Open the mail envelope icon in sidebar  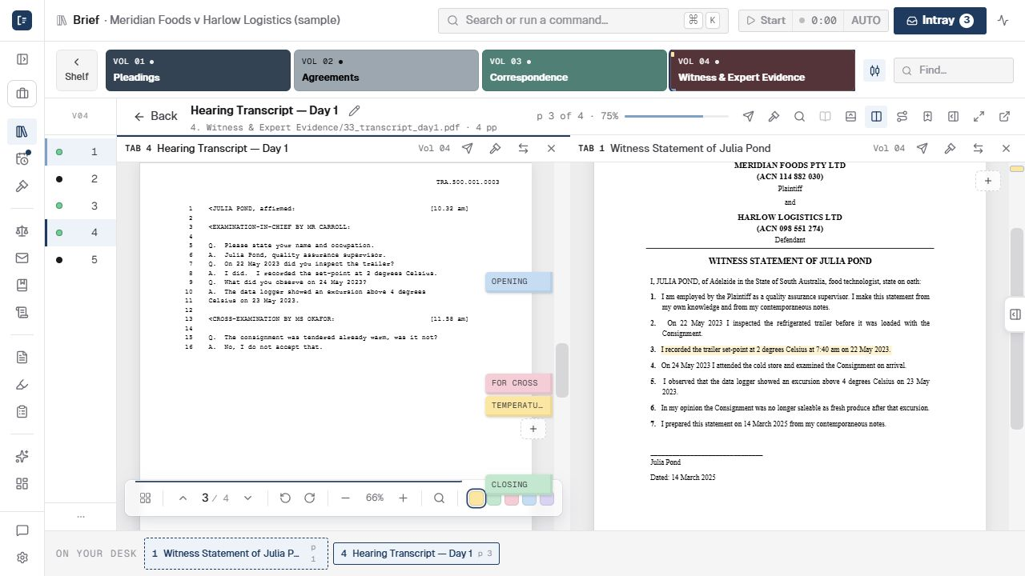(x=22, y=258)
